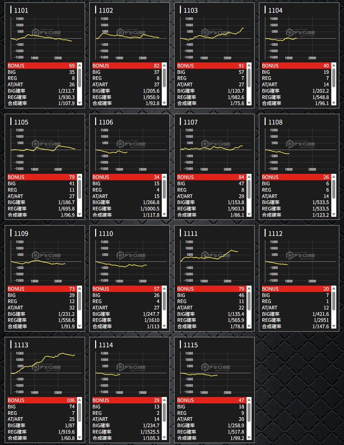The height and width of the screenshot is (445, 344).
Task: Select machine number 1110 title
Action: pos(106,234)
